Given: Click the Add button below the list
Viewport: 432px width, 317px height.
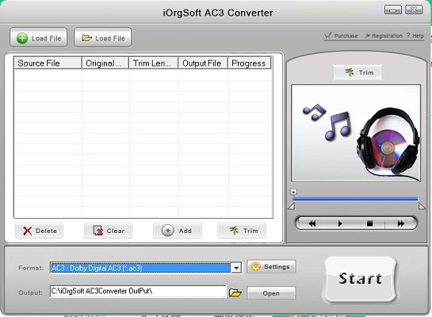Looking at the screenshot, I should point(178,231).
